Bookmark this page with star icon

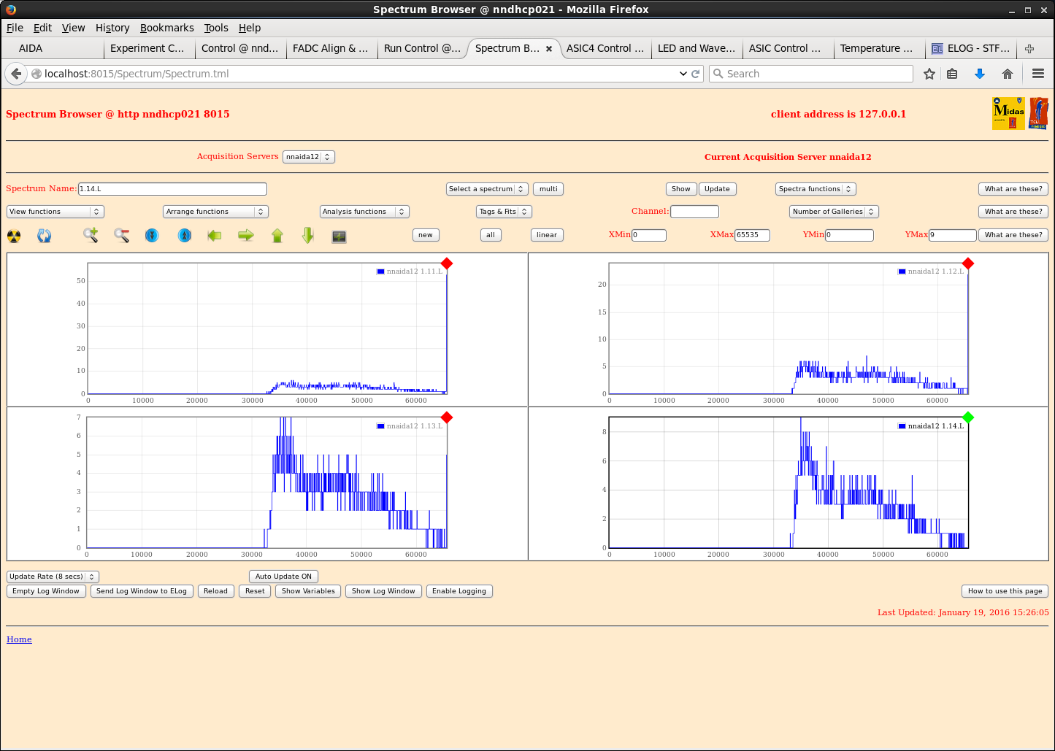[929, 74]
